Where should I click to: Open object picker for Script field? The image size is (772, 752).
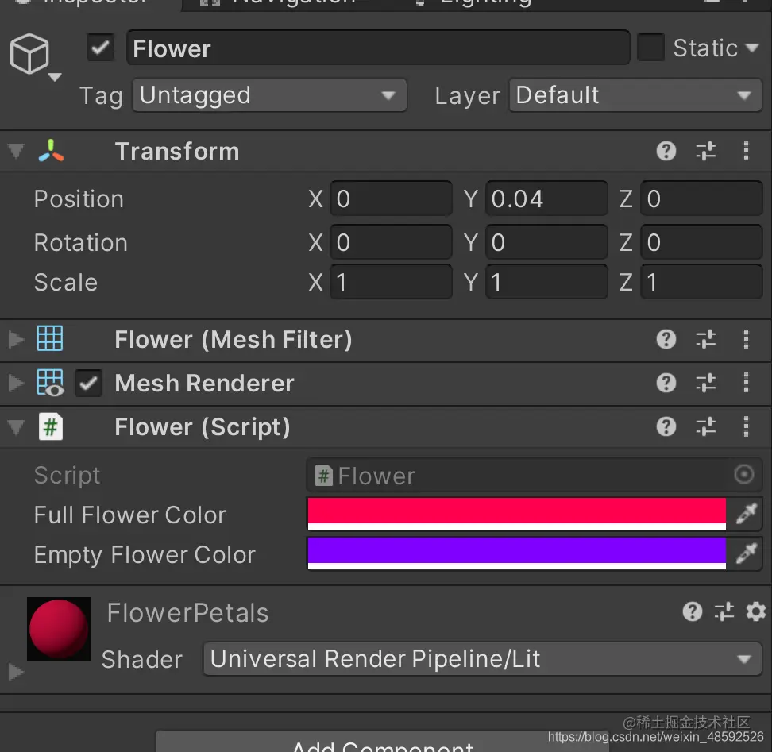(744, 475)
